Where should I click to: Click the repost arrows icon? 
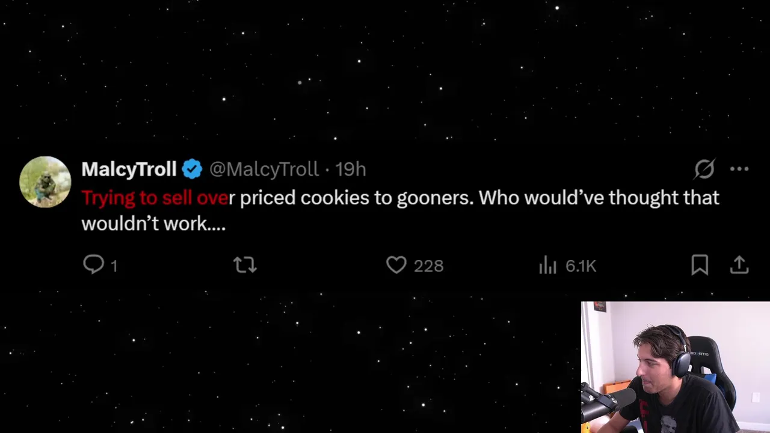pos(245,265)
